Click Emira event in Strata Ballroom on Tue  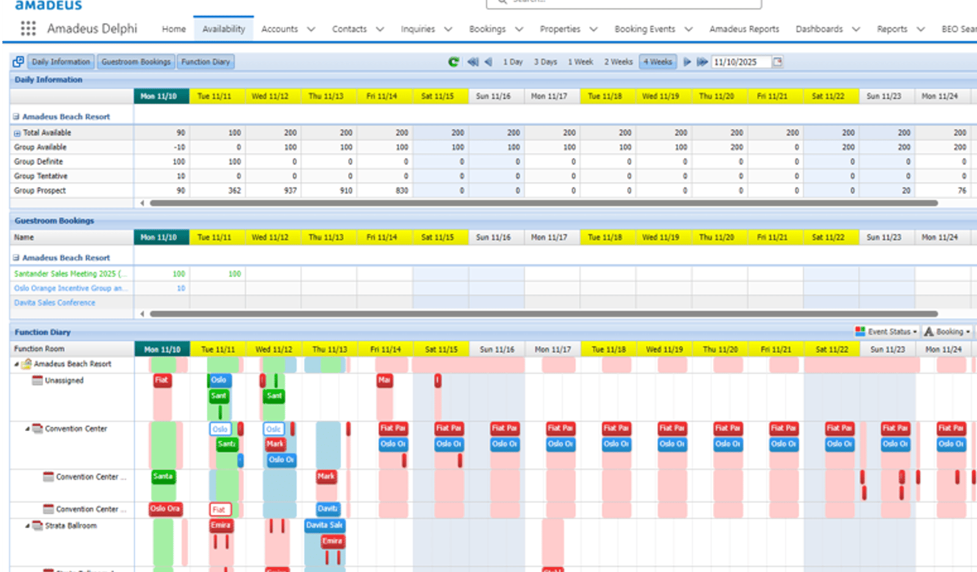click(221, 526)
